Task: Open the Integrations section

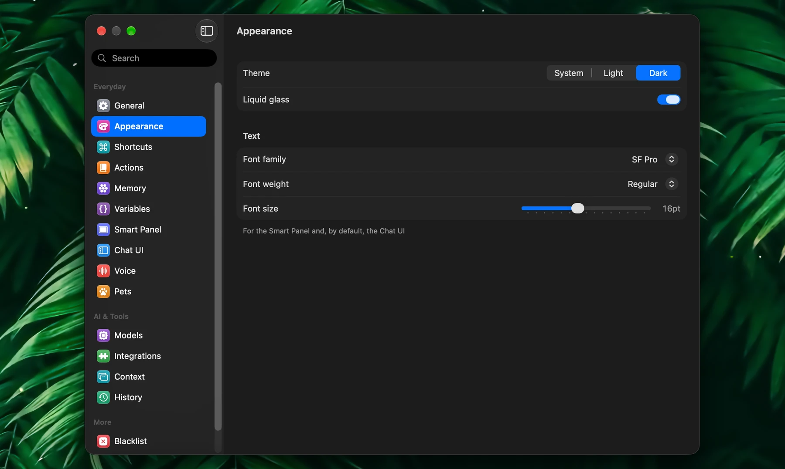Action: pyautogui.click(x=148, y=356)
